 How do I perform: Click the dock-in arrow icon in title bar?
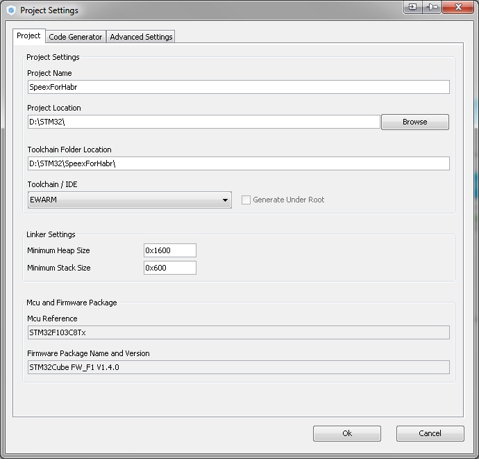(413, 7)
